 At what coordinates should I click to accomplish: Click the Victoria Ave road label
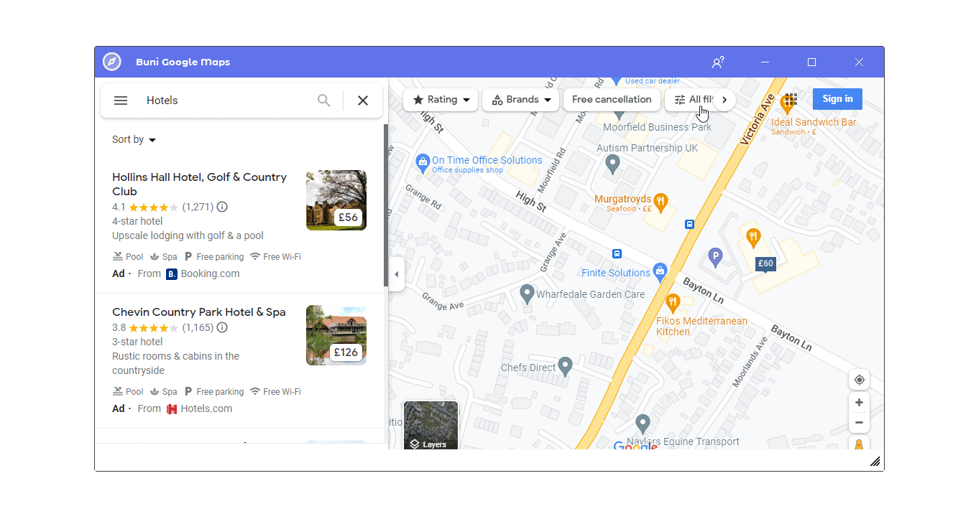[758, 120]
